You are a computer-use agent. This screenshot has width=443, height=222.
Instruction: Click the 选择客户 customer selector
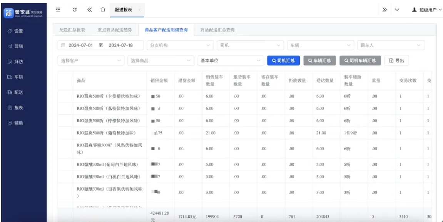pos(90,61)
